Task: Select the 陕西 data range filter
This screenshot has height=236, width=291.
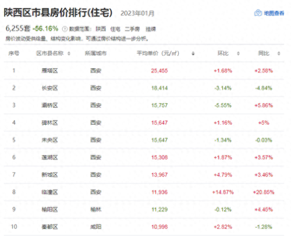Action: [101, 29]
